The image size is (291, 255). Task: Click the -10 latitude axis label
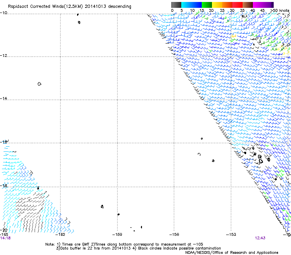(x=4, y=13)
